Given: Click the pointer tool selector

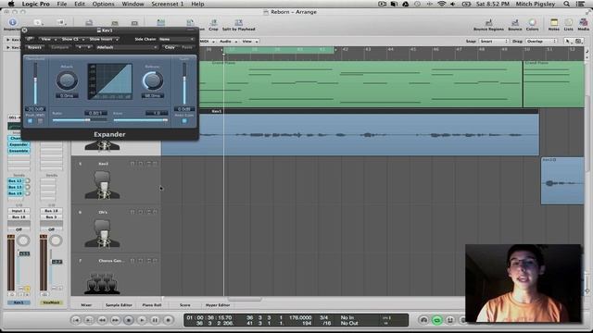Looking at the screenshot, I should (567, 41).
